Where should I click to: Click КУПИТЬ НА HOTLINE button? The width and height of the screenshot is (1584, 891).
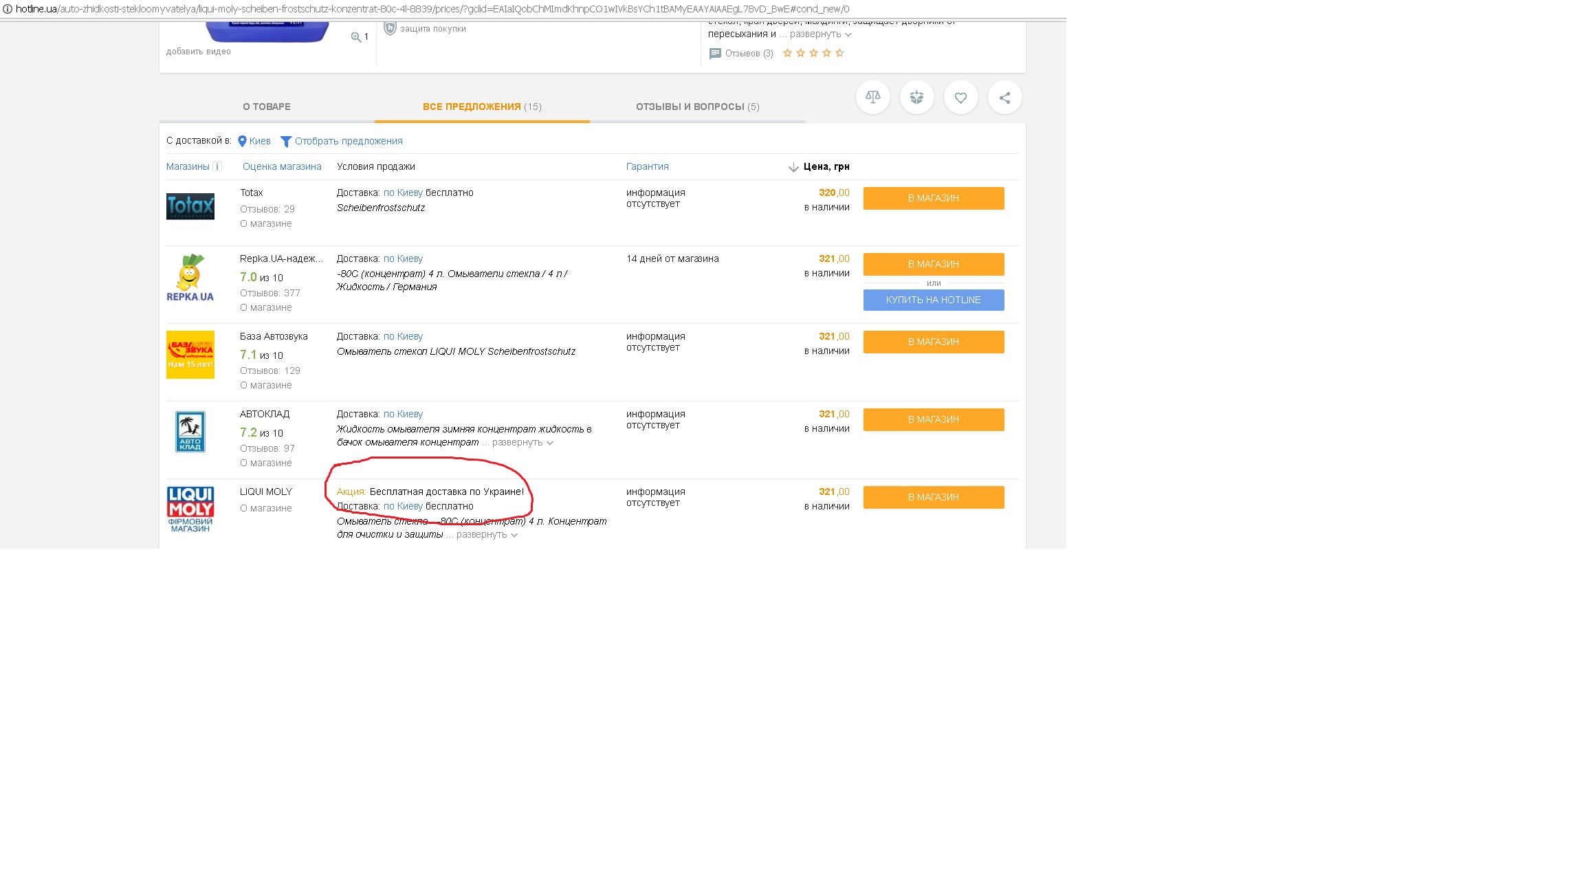click(933, 300)
